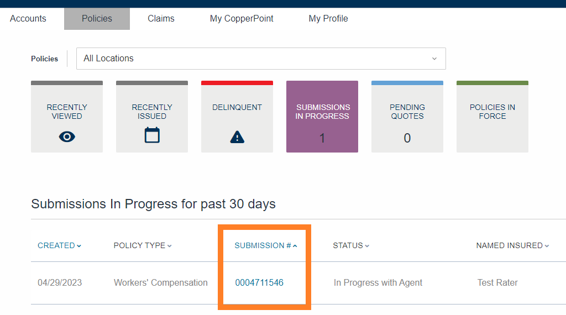Select the Policies tab
The width and height of the screenshot is (566, 315).
97,18
